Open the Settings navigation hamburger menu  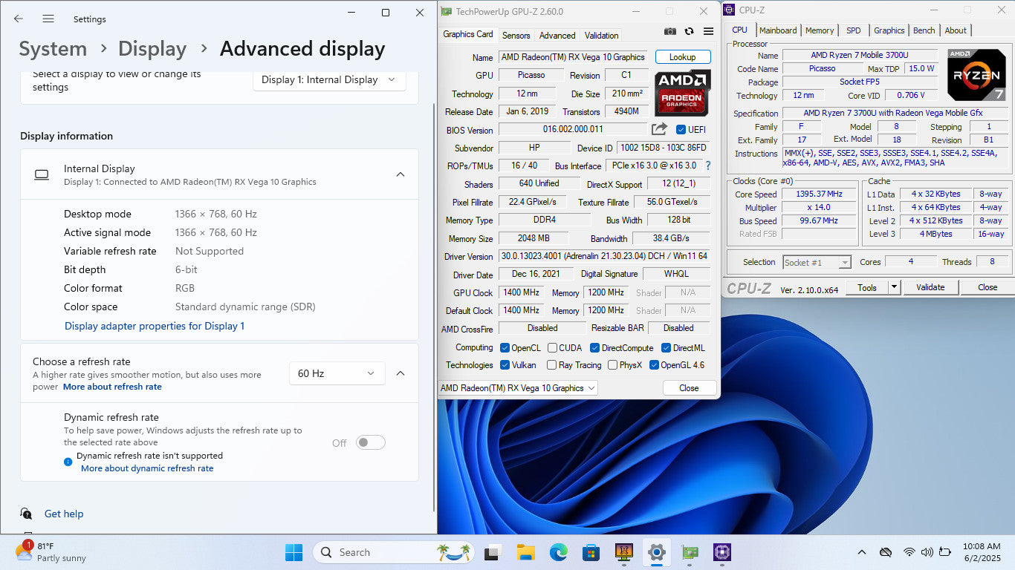click(48, 19)
